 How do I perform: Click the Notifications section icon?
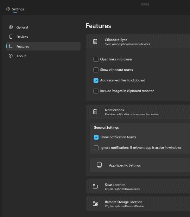coord(95,112)
